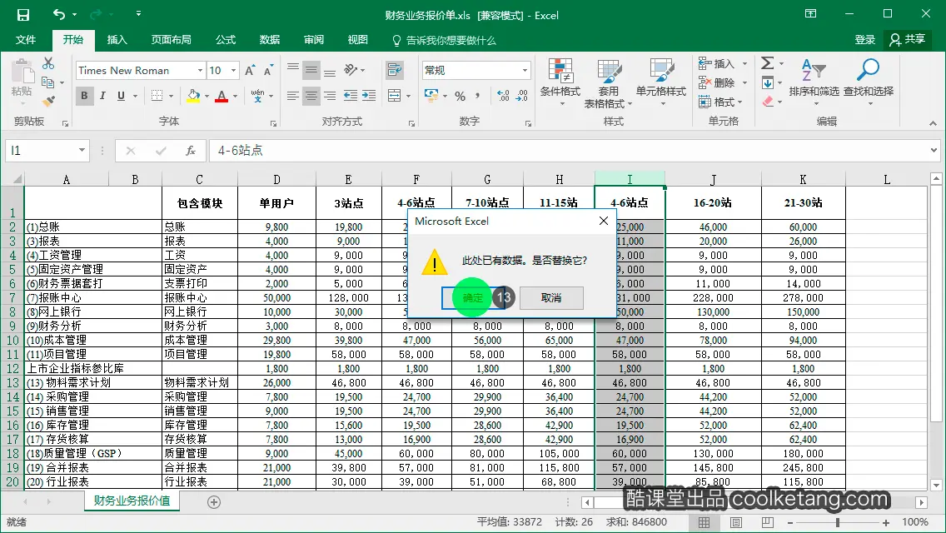Expand the formula bar
946x533 pixels.
pyautogui.click(x=934, y=150)
